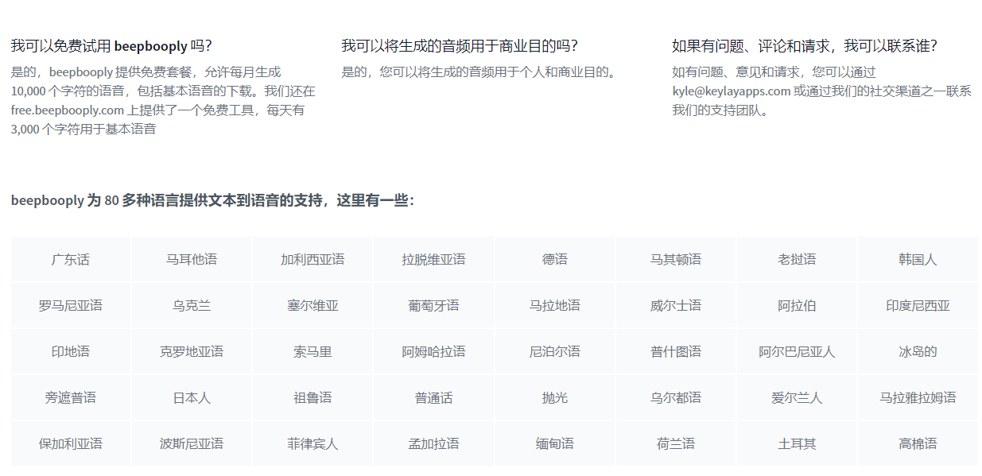The image size is (982, 476).
Task: Click the 索马里 language cell
Action: 312,351
